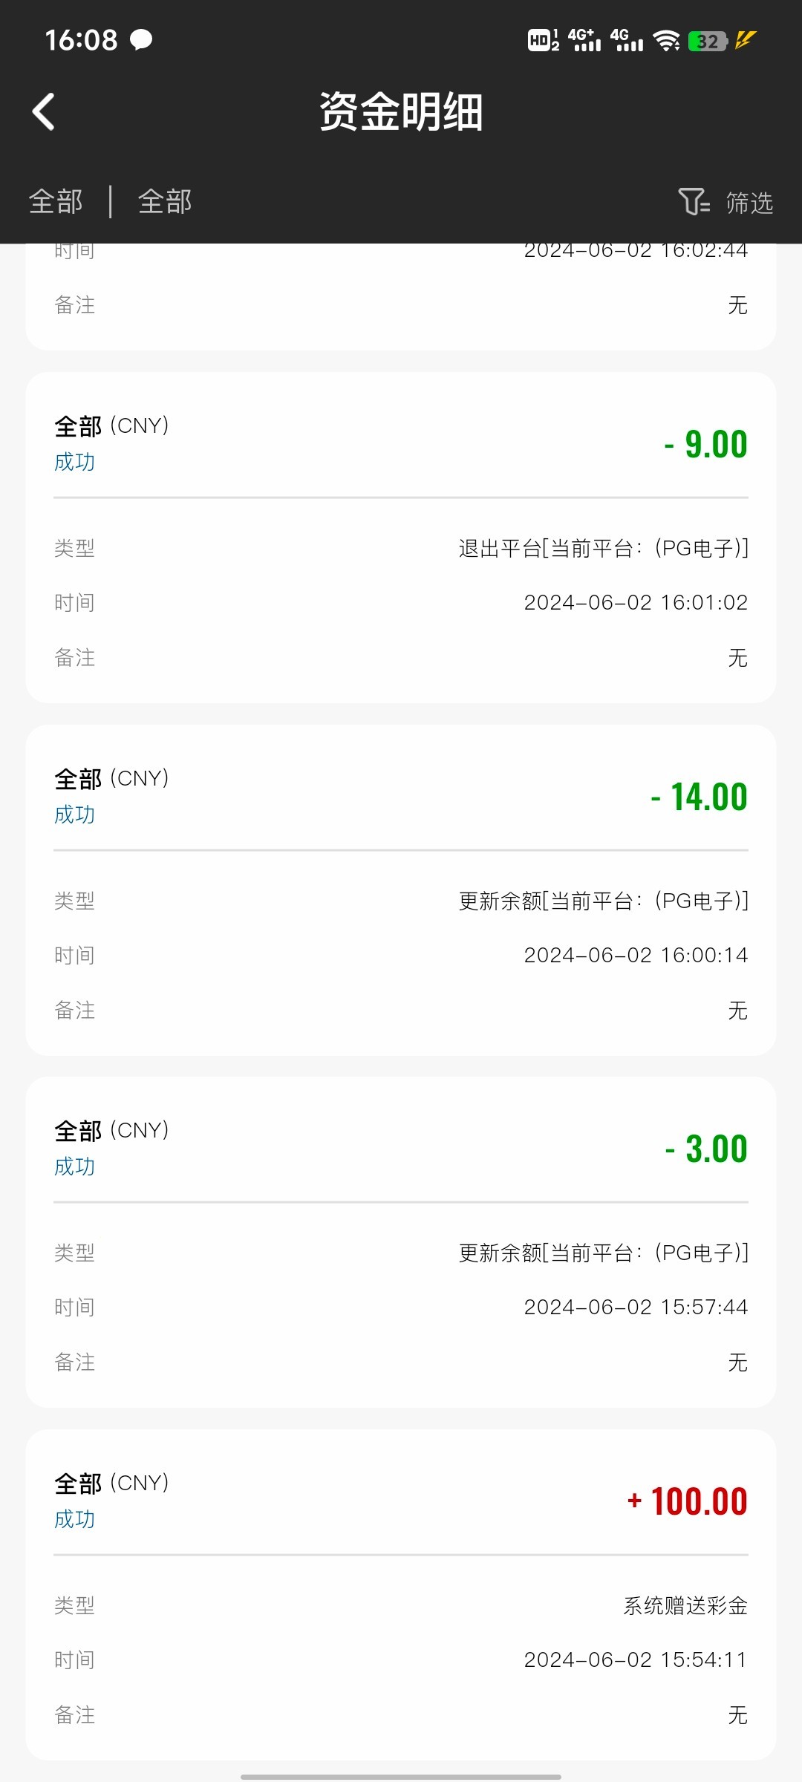Tap the battery level indicator
The height and width of the screenshot is (1782, 802).
tap(706, 42)
